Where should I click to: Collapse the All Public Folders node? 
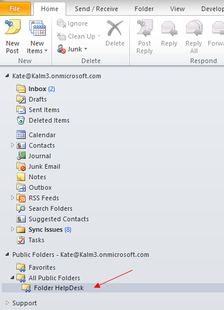[x=12, y=277]
